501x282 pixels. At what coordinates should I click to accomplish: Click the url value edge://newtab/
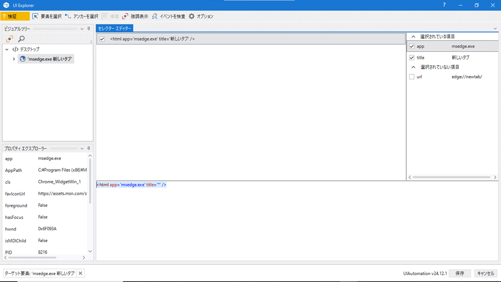(467, 77)
